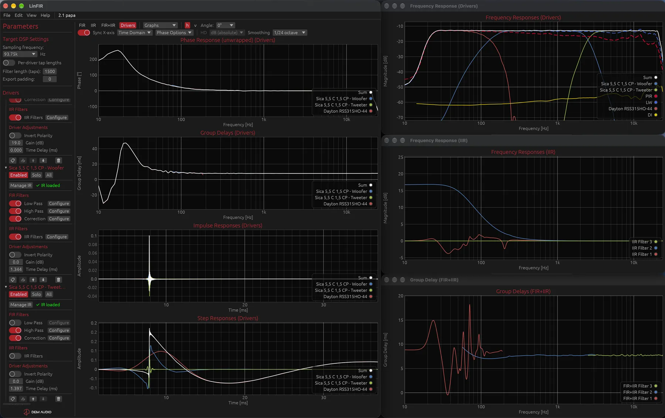The height and width of the screenshot is (418, 665).
Task: Toggle Woofer High Pass FIR filter
Action: [x=15, y=211]
